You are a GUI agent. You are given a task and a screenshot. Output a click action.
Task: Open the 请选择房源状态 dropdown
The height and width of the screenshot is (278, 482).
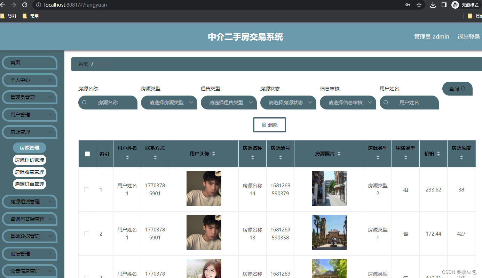(x=289, y=103)
